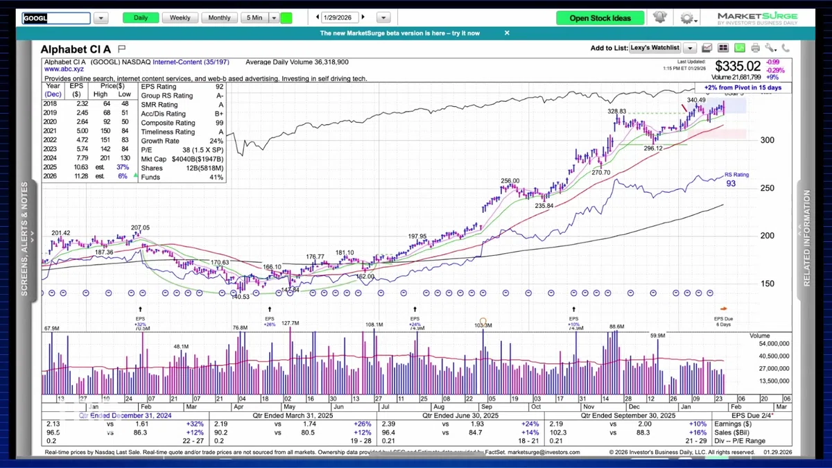Viewport: 832px width, 468px height.
Task: Click the 1/29/2026 date field
Action: coord(340,17)
